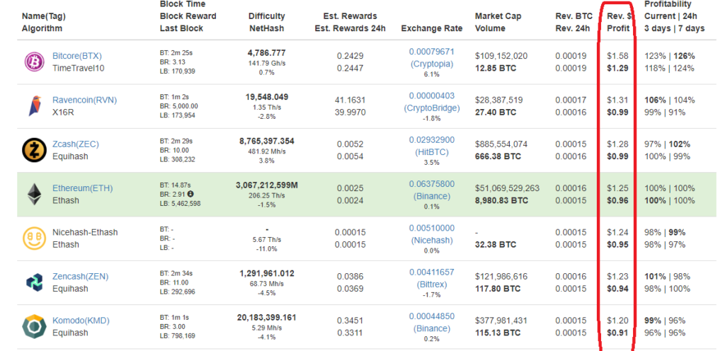Viewport: 725px width, 351px height.
Task: Click the Nicehash exchange rate link
Action: coord(431,240)
